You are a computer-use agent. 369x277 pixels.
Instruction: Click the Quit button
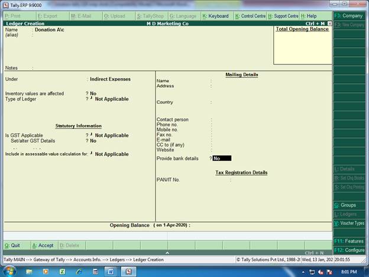[x=12, y=245]
